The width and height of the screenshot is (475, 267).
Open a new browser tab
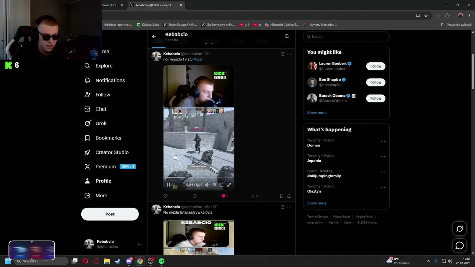[190, 5]
